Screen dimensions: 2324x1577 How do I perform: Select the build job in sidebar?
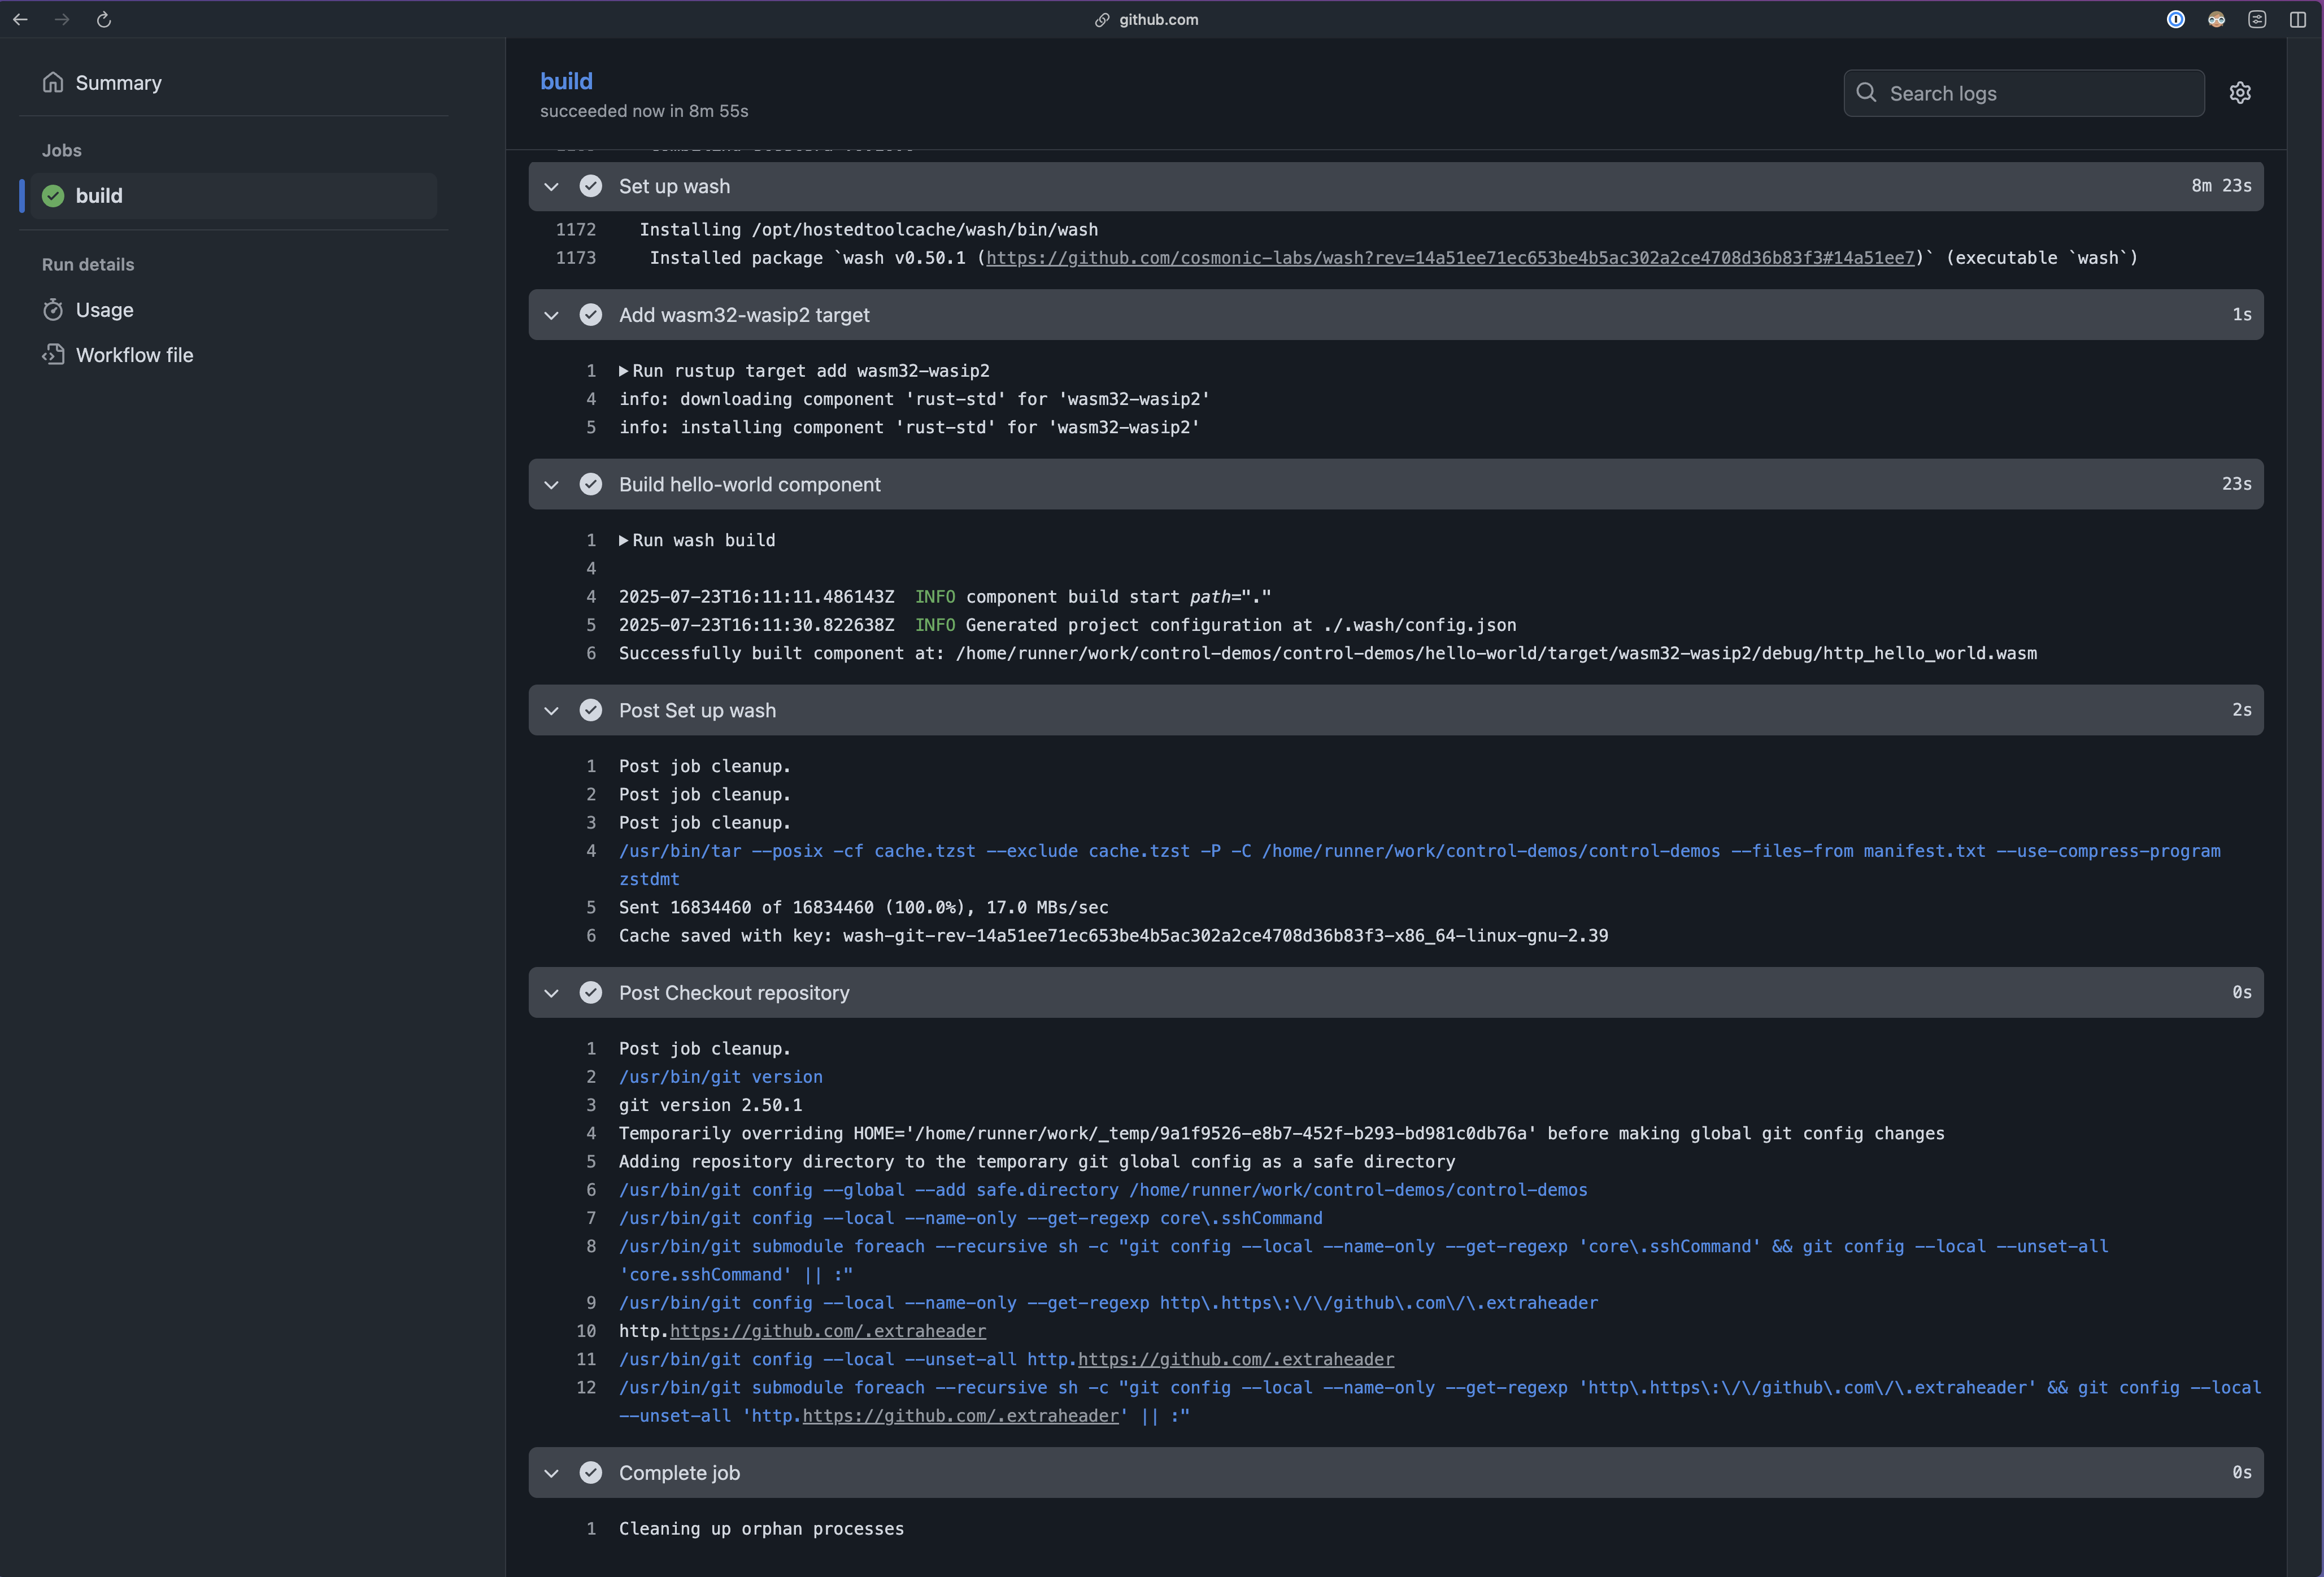(99, 196)
